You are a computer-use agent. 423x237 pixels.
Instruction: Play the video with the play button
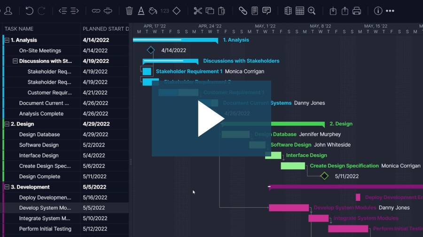211,118
